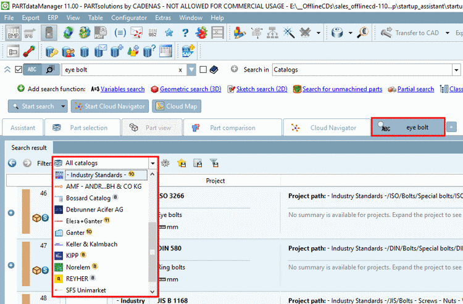Image resolution: width=463 pixels, height=304 pixels.
Task: Open the Configurator menu
Action: 129,18
